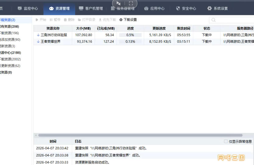Viewport: 254px width, 165px height.
Task: Click the 系统设置 gear icon
Action: pos(210,8)
